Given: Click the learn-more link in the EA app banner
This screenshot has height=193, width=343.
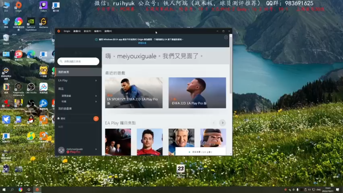Looking at the screenshot, I should tap(142, 43).
